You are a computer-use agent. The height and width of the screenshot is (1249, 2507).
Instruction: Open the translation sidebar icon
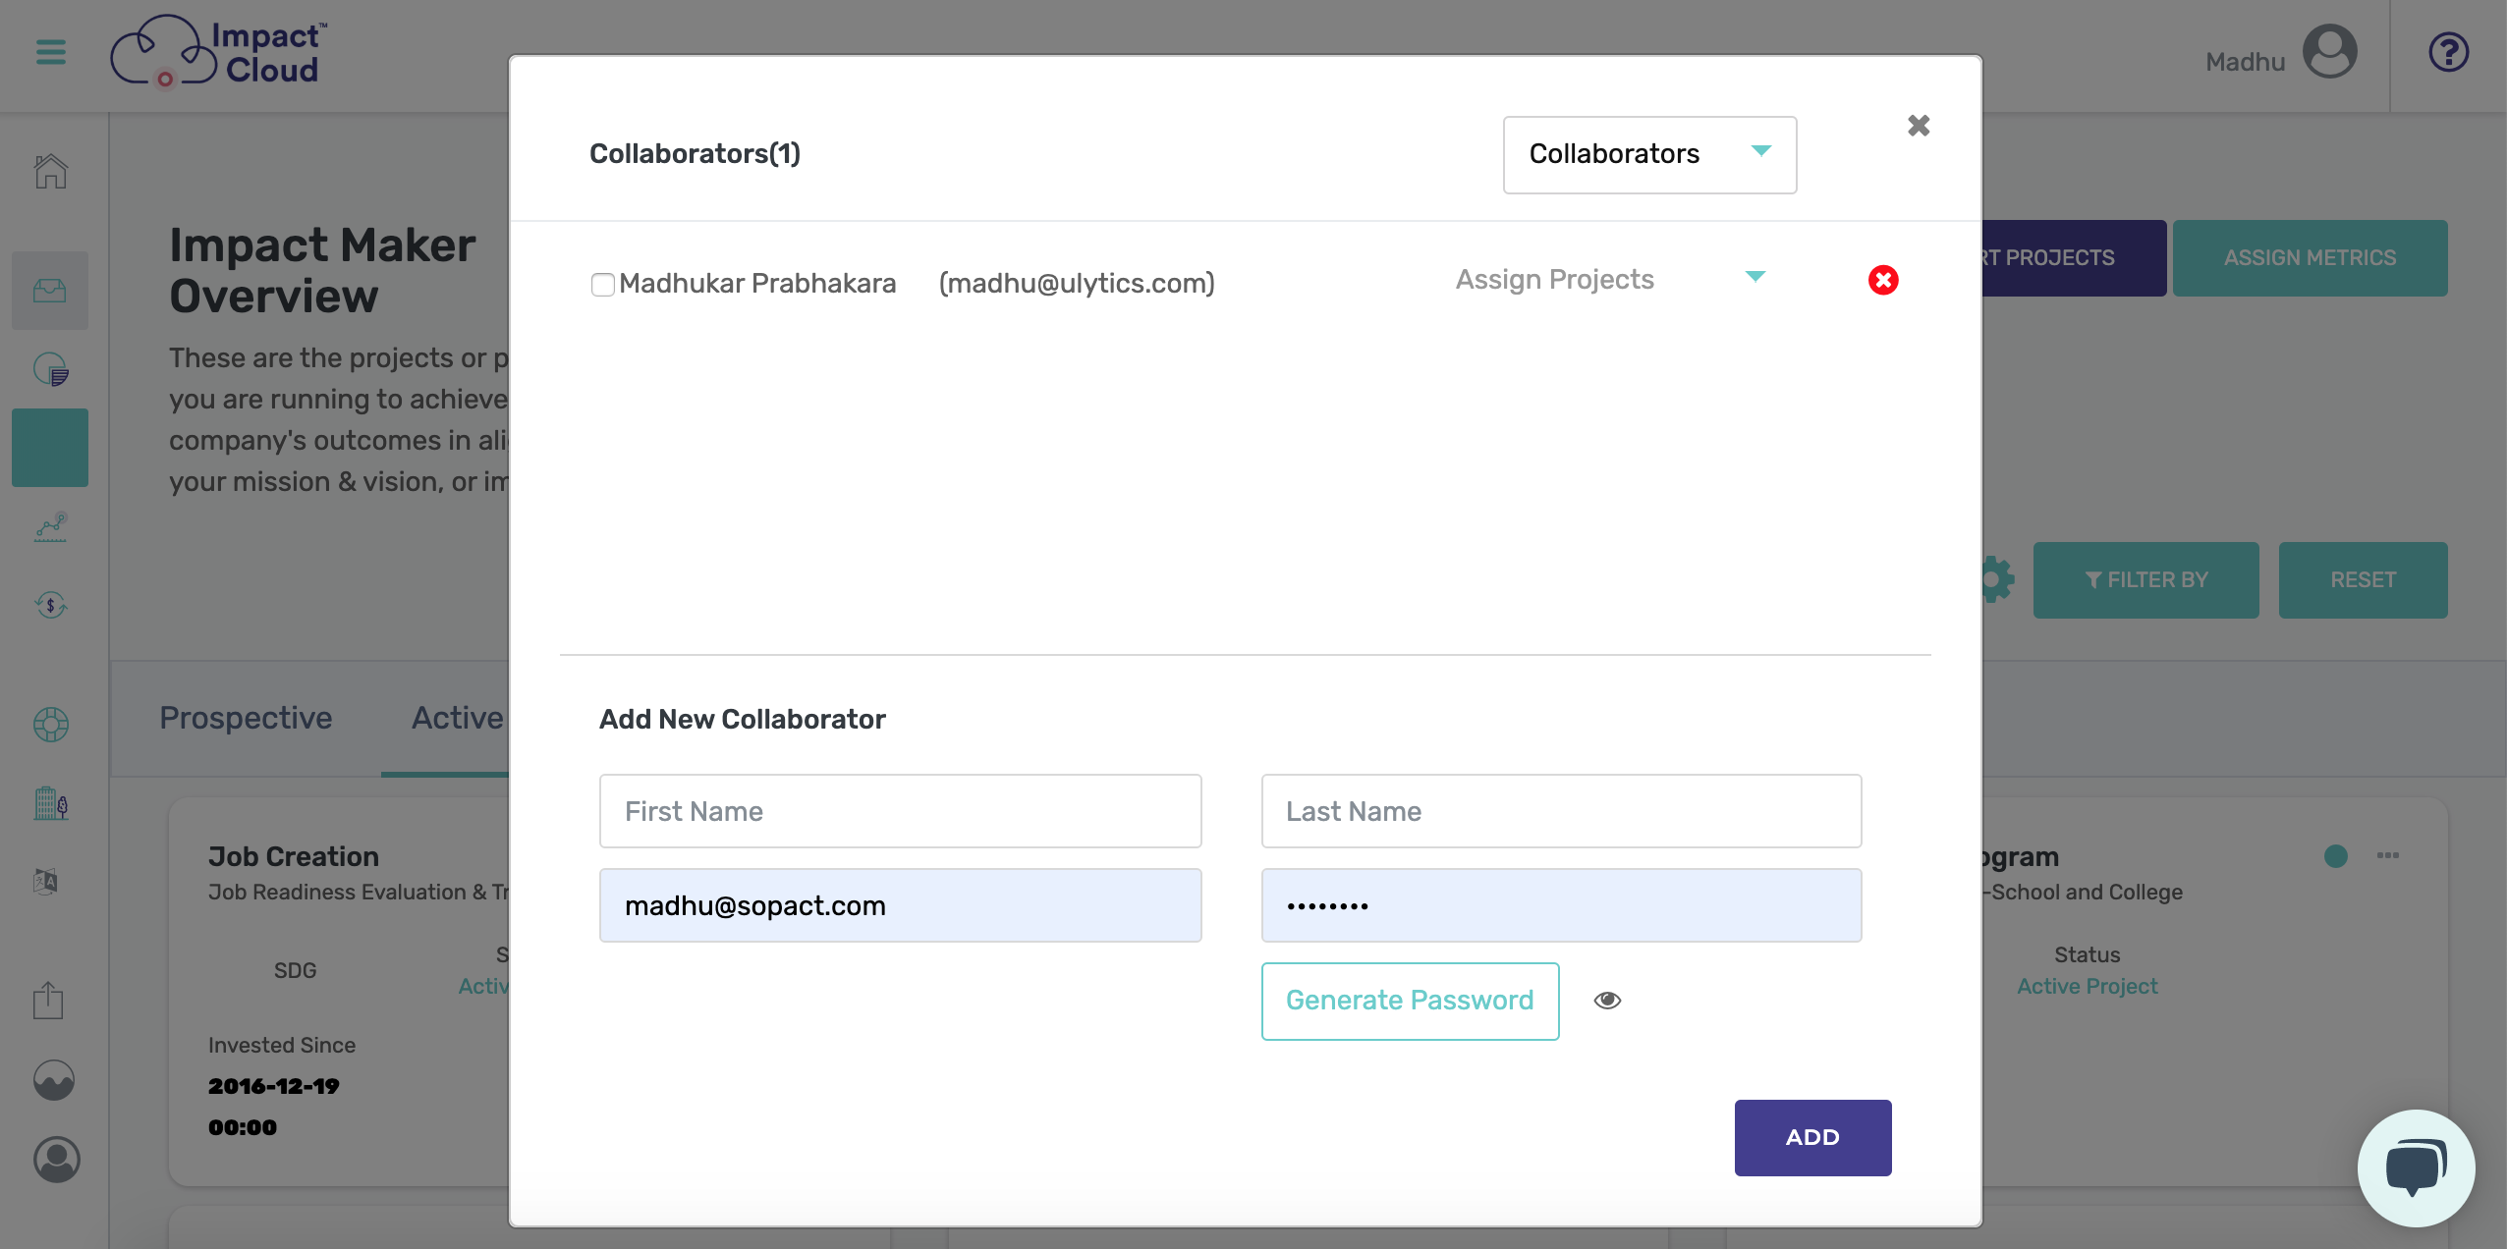pos(46,882)
